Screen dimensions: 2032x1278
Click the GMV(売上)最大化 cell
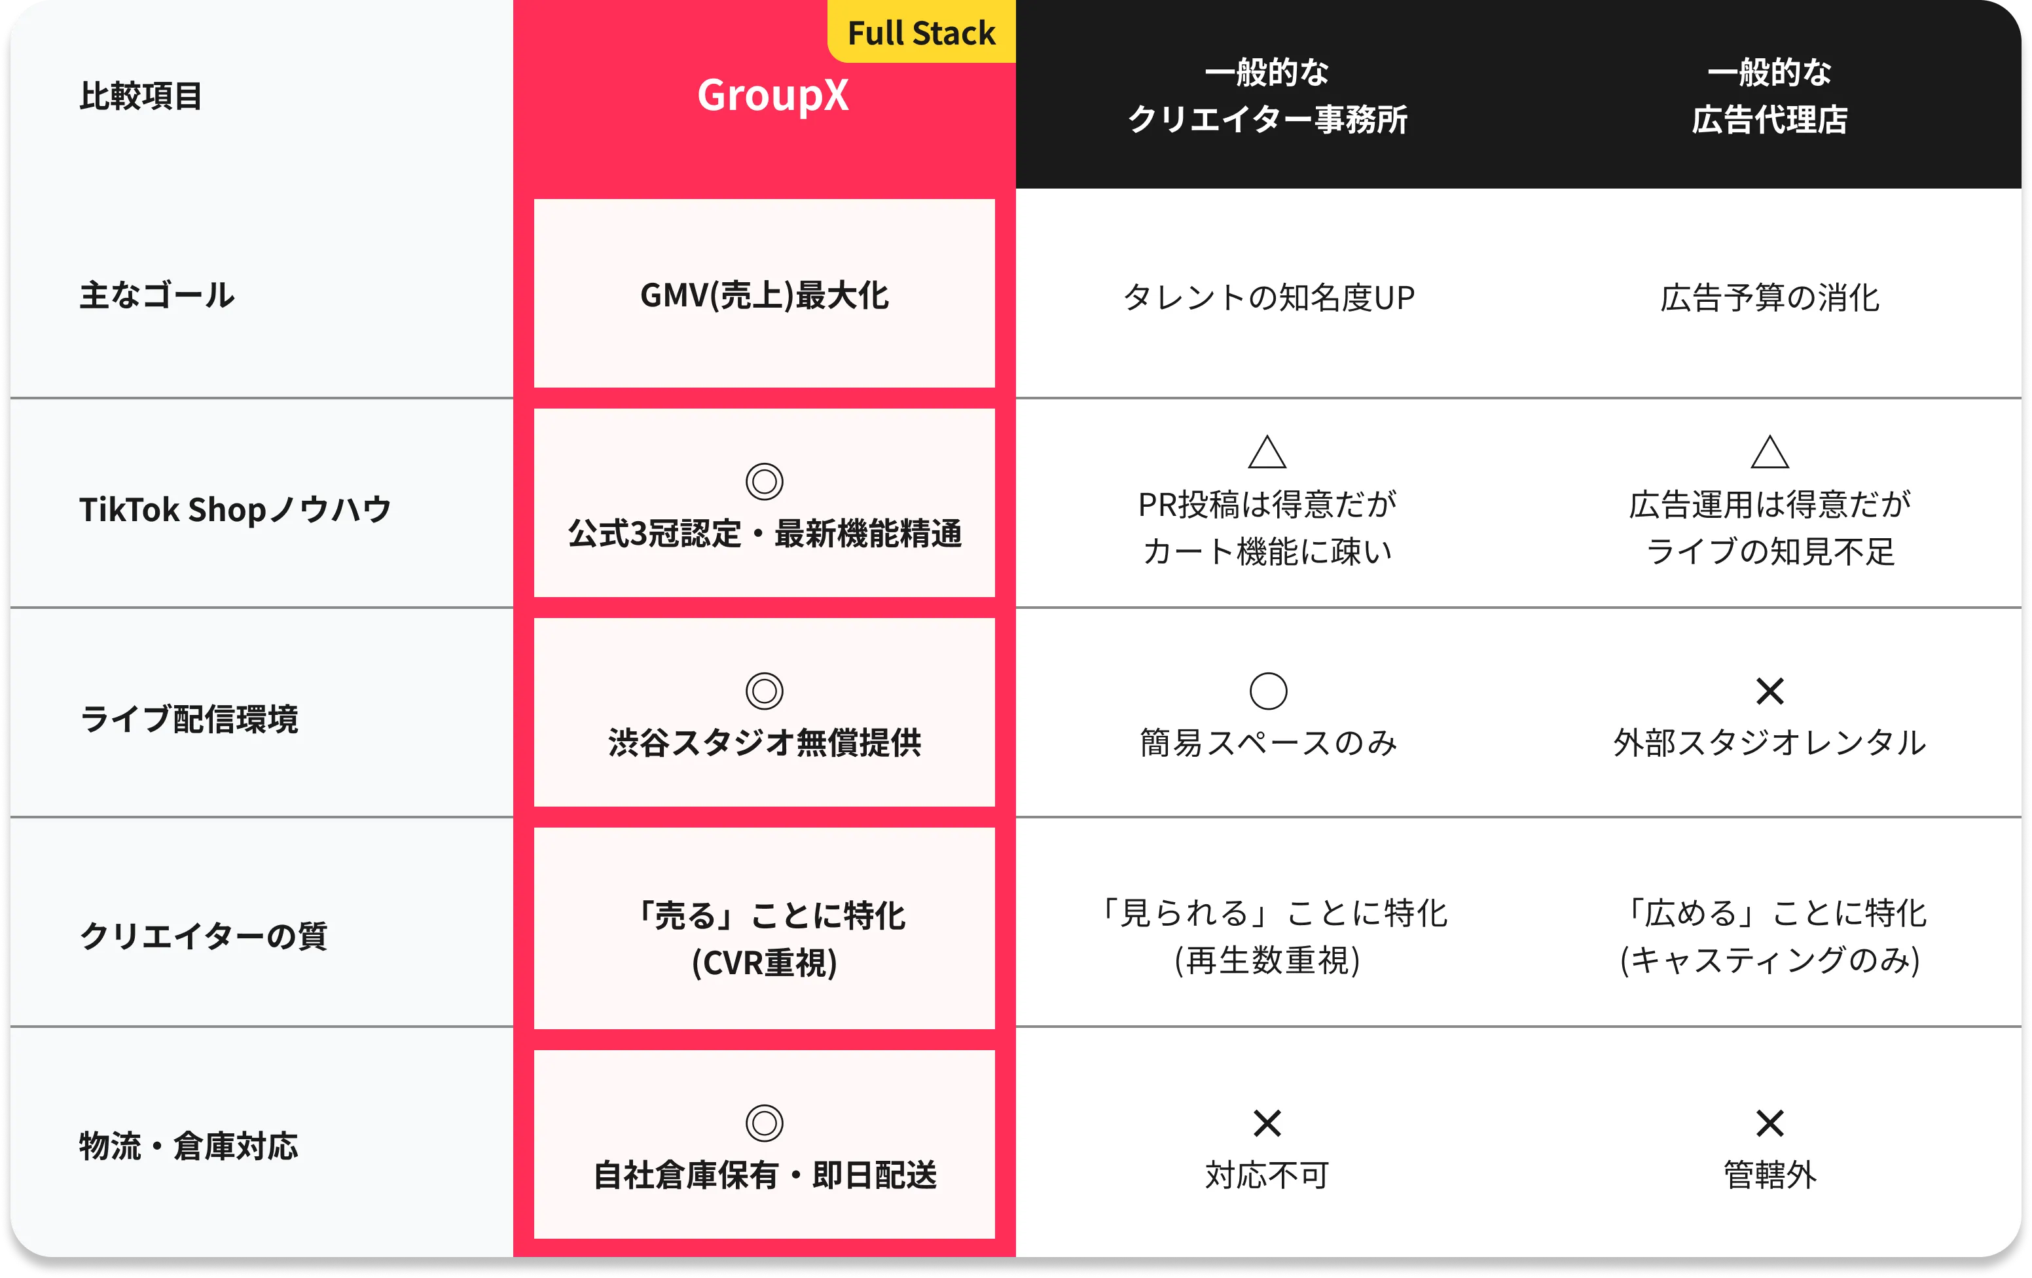(x=764, y=295)
